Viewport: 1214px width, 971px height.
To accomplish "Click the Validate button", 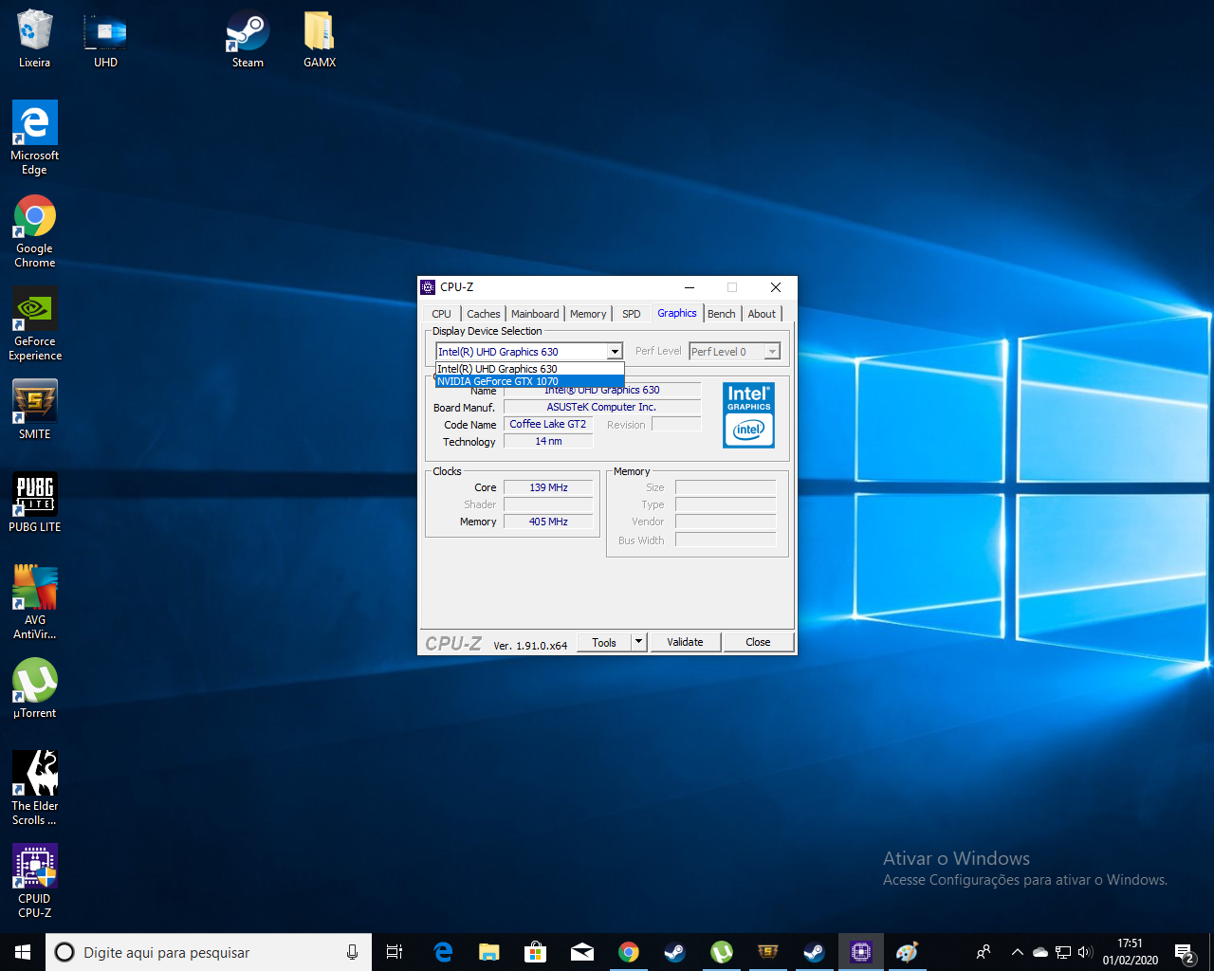I will point(685,642).
